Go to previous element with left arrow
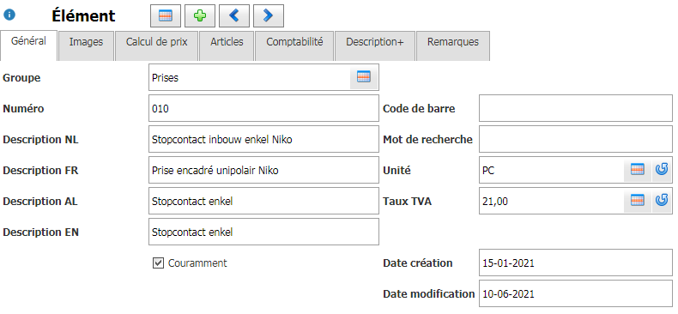Image resolution: width=678 pixels, height=314 pixels. pos(234,16)
